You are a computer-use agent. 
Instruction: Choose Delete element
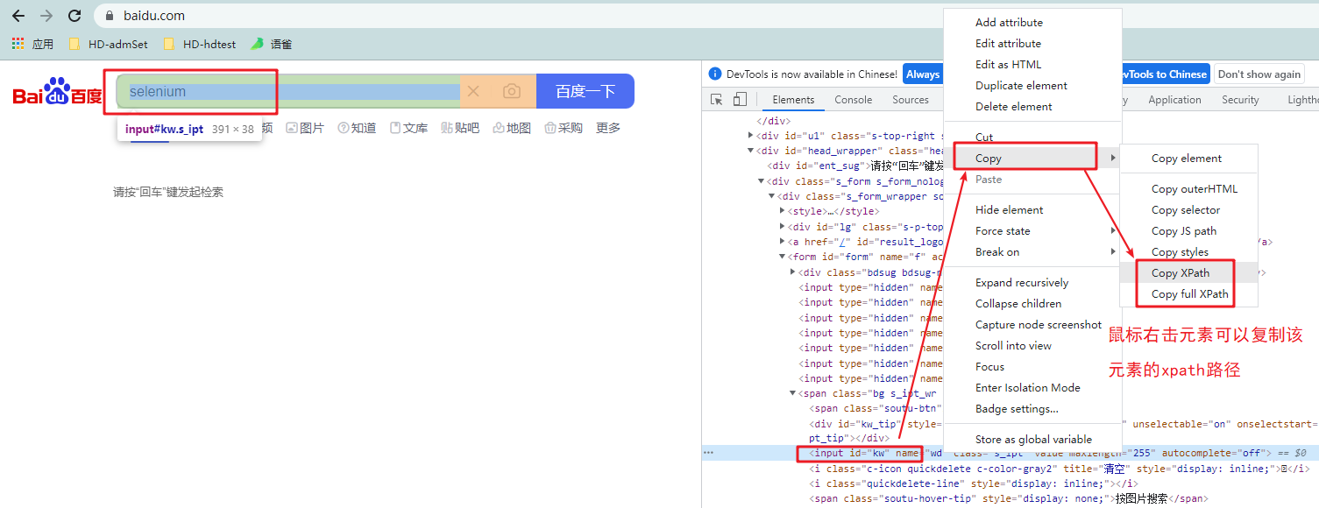coord(1032,107)
